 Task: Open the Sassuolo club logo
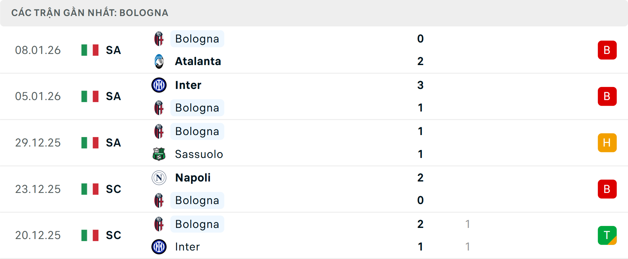(159, 154)
